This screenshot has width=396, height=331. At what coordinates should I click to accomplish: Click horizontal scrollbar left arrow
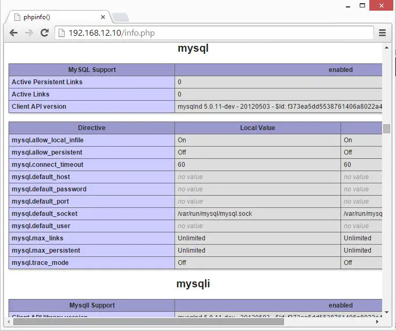click(9, 321)
